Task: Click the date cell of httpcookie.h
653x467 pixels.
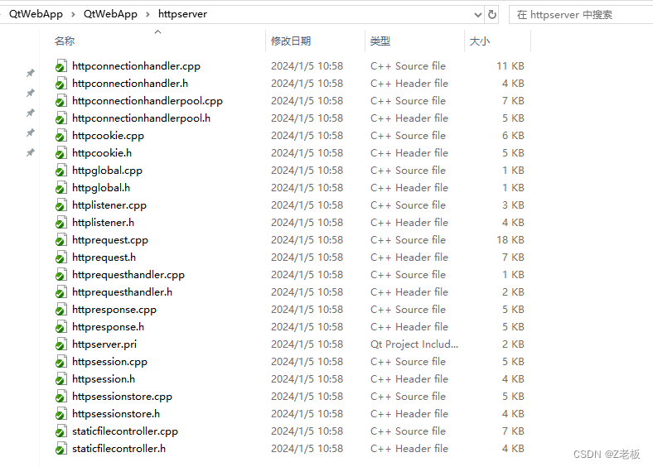Action: click(x=307, y=153)
